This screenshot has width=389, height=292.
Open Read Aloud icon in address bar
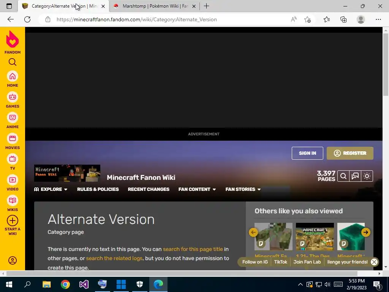pos(294,19)
